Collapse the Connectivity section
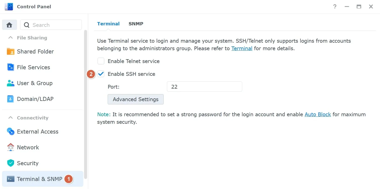The width and height of the screenshot is (380, 189). [10, 118]
